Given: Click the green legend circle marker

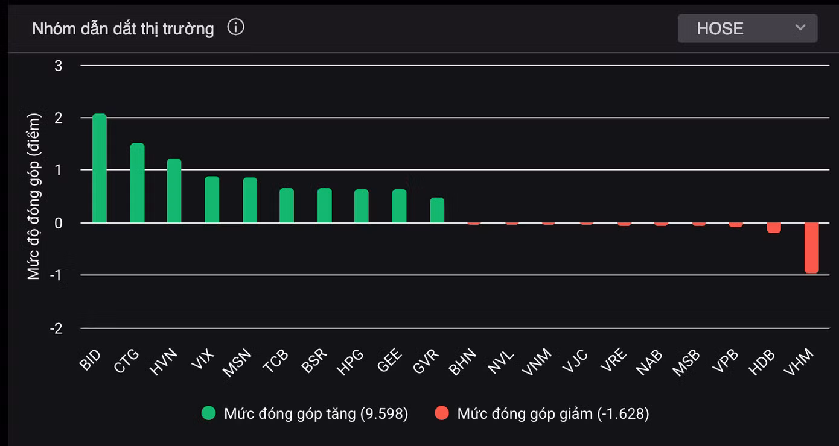Looking at the screenshot, I should pyautogui.click(x=209, y=413).
